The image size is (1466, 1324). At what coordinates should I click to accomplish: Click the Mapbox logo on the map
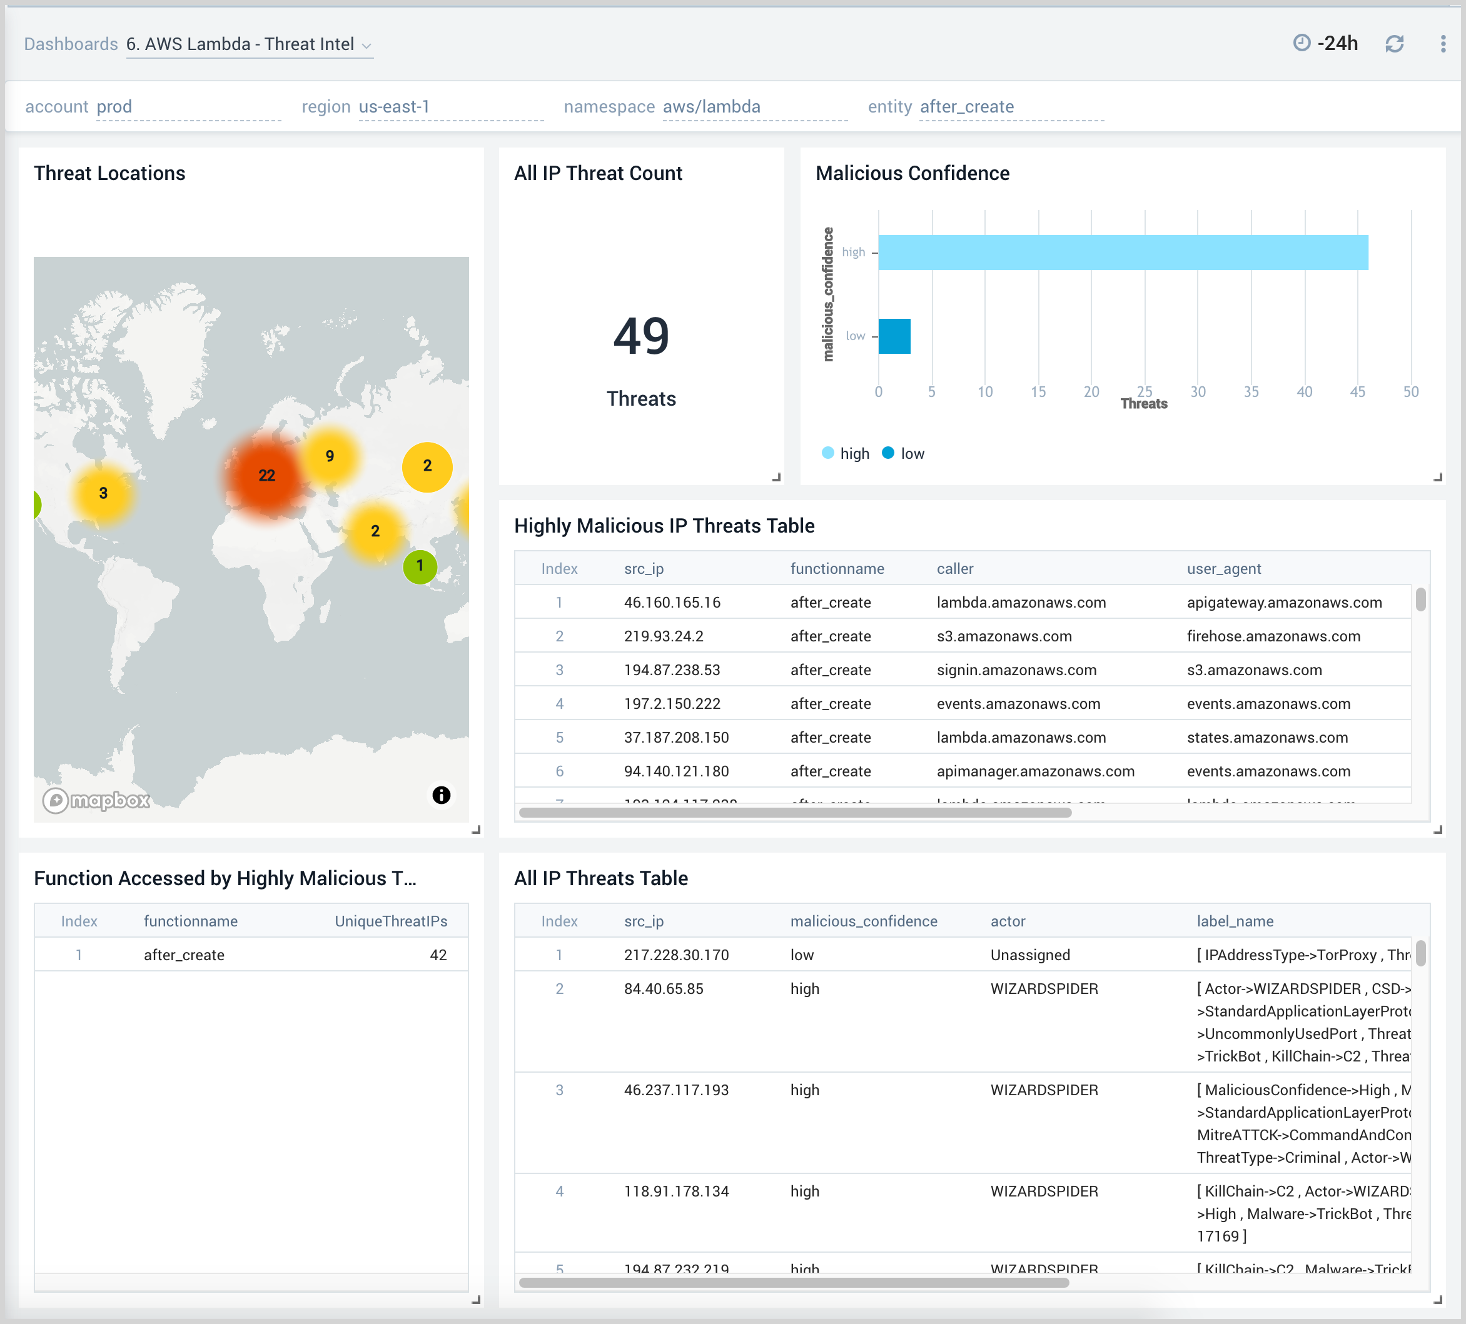tap(95, 800)
